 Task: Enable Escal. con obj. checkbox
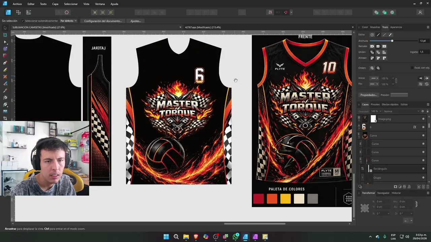coord(412,68)
